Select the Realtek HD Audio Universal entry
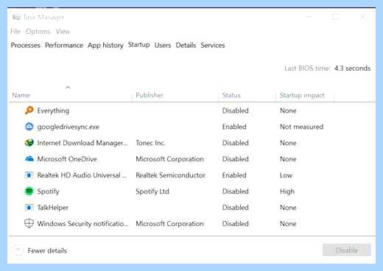The image size is (383, 271). [82, 175]
